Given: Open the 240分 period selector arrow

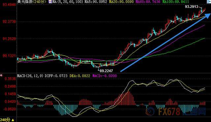Looking at the screenshot, I should [x=13, y=120].
